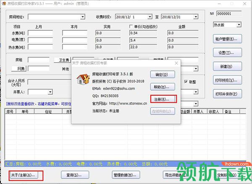252x184 pixels.
Task: Click 新建(N) button
Action: point(227,66)
